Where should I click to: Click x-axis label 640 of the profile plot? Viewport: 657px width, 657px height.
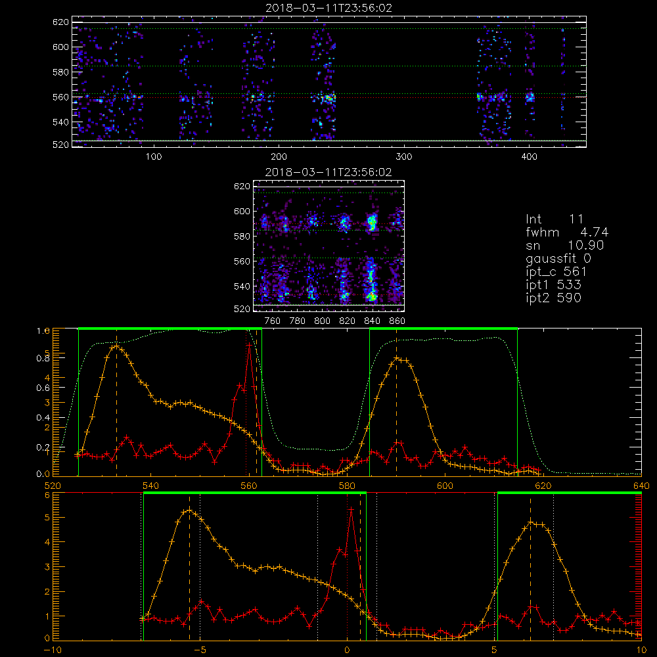641,486
